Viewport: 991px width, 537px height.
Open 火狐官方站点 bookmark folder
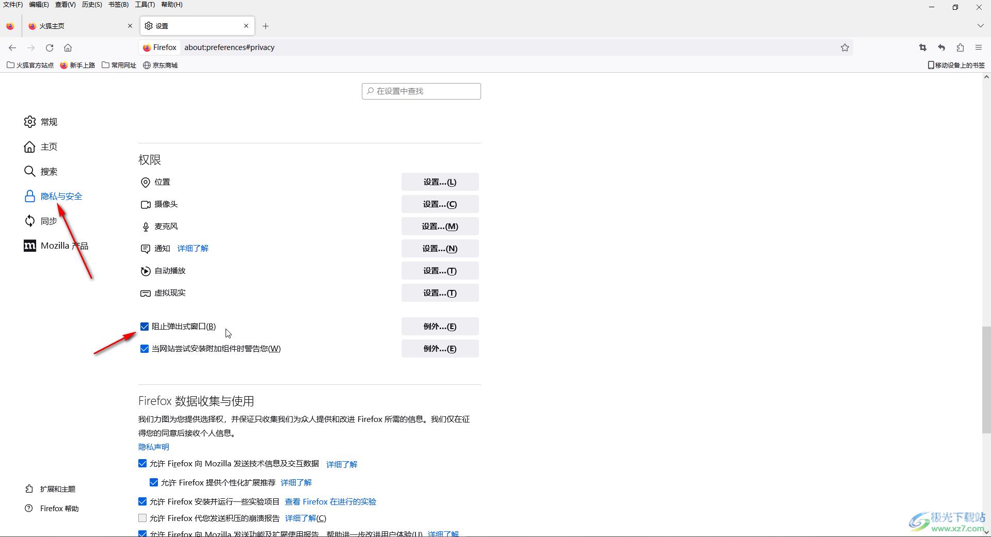click(x=30, y=65)
